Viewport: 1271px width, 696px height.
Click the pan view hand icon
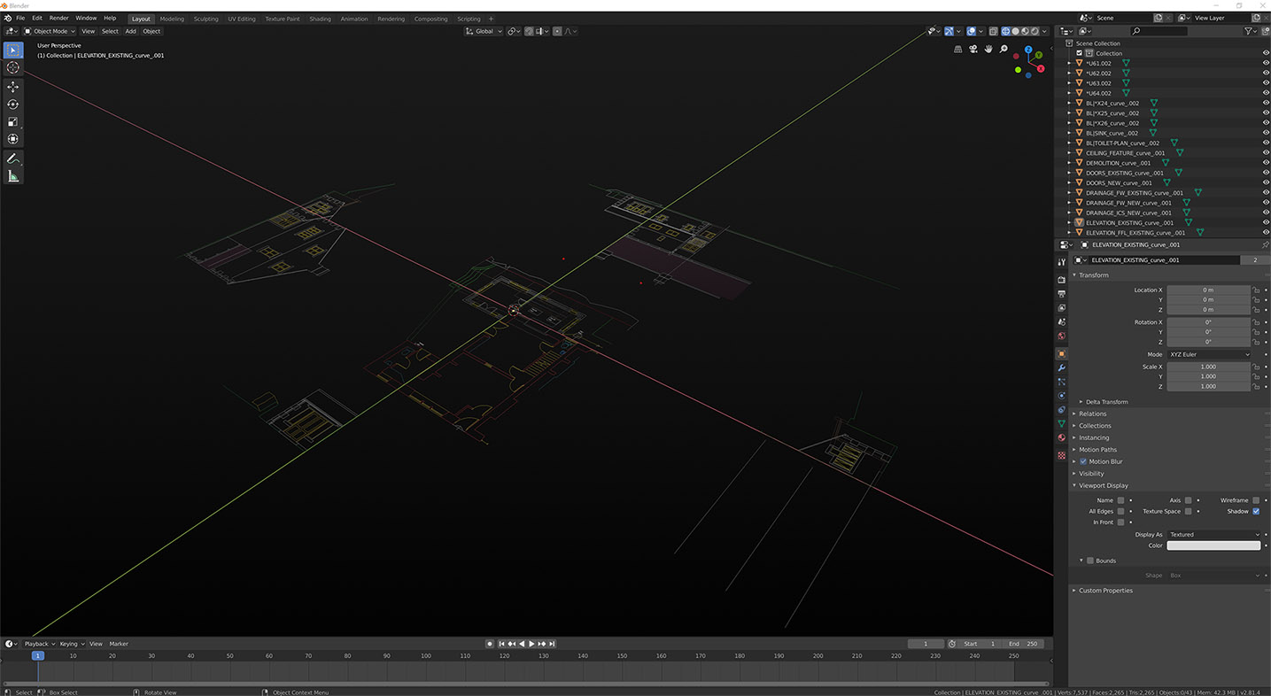click(988, 49)
